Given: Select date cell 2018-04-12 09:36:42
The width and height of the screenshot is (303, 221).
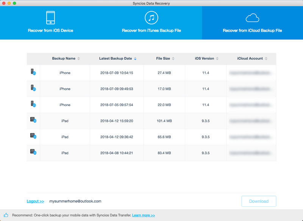Looking at the screenshot, I should (117, 137).
